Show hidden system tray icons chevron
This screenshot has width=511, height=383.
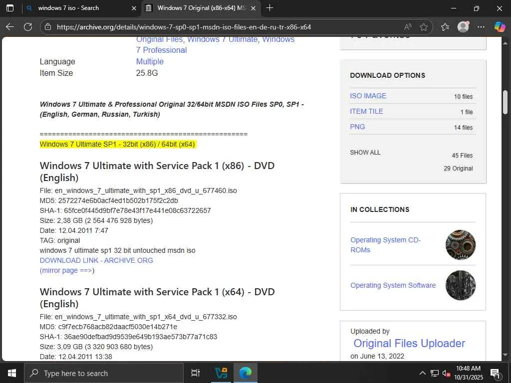pyautogui.click(x=422, y=373)
